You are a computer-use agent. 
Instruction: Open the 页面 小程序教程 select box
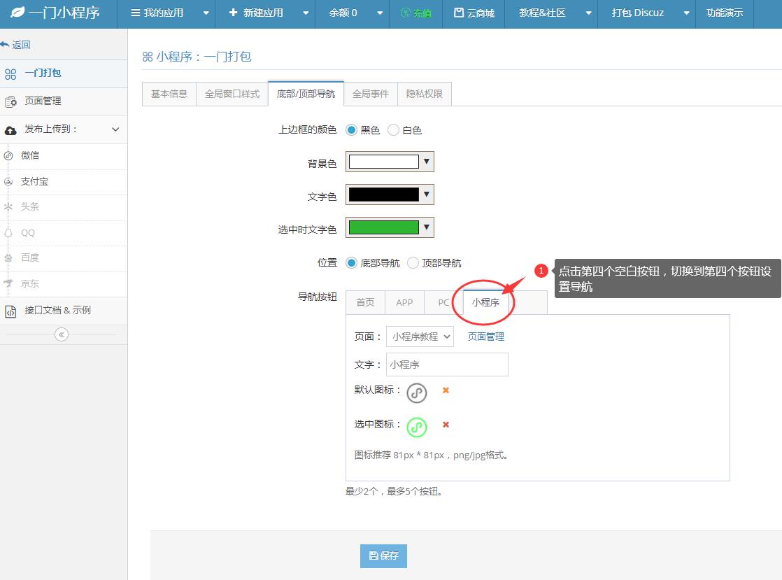pos(420,337)
